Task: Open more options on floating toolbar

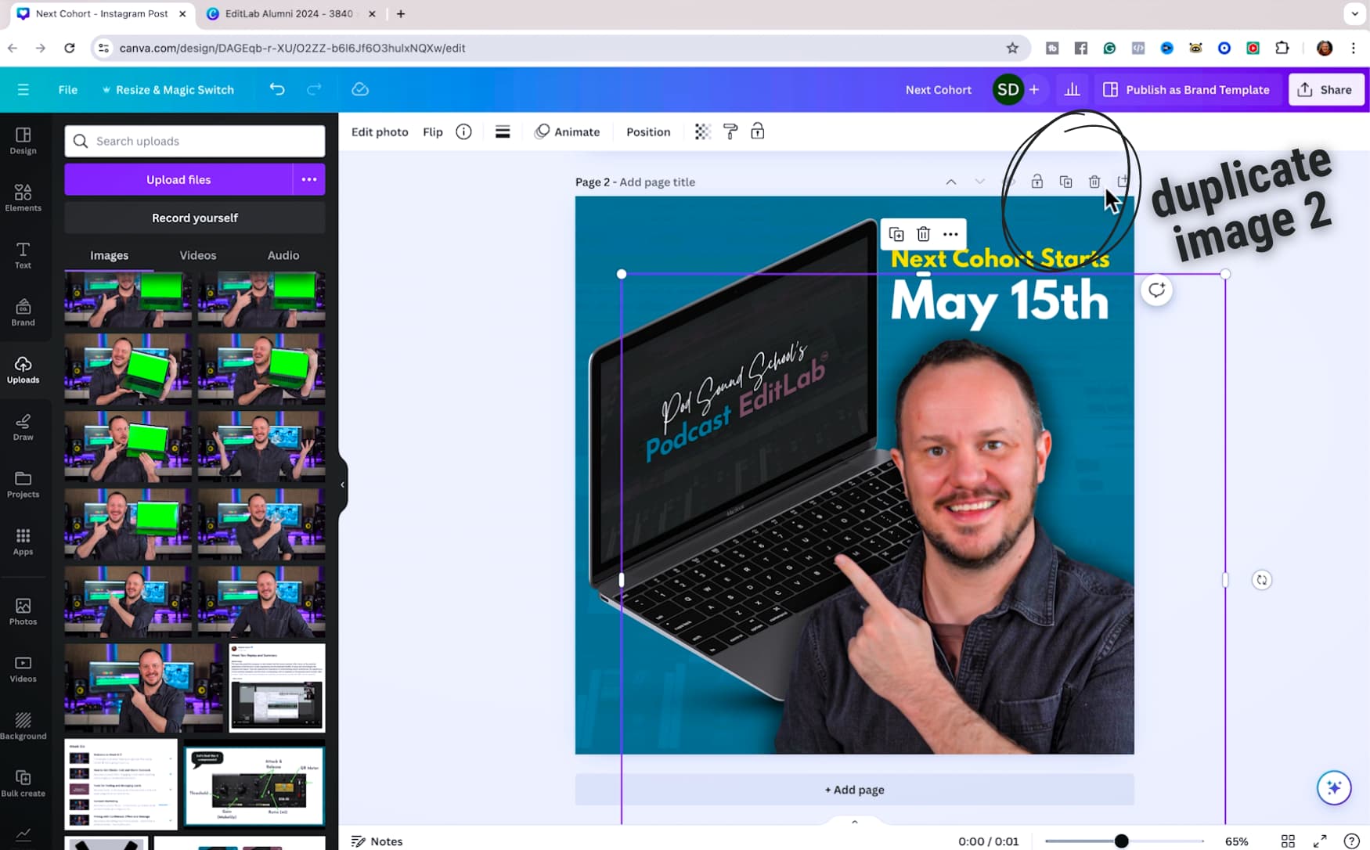Action: tap(950, 234)
